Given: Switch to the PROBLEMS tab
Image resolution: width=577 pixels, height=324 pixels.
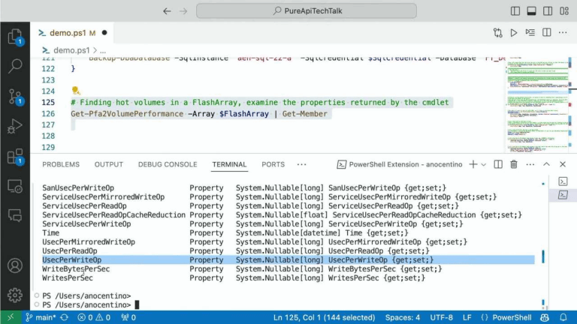Looking at the screenshot, I should click(60, 164).
